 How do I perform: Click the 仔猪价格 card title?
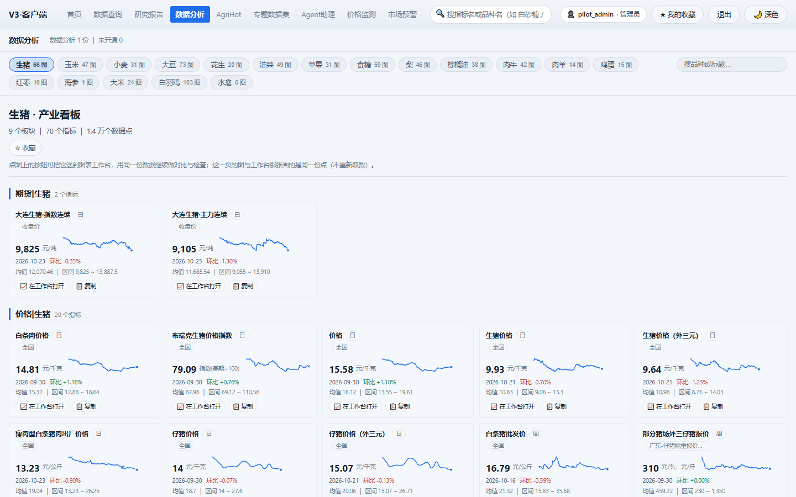(x=185, y=434)
